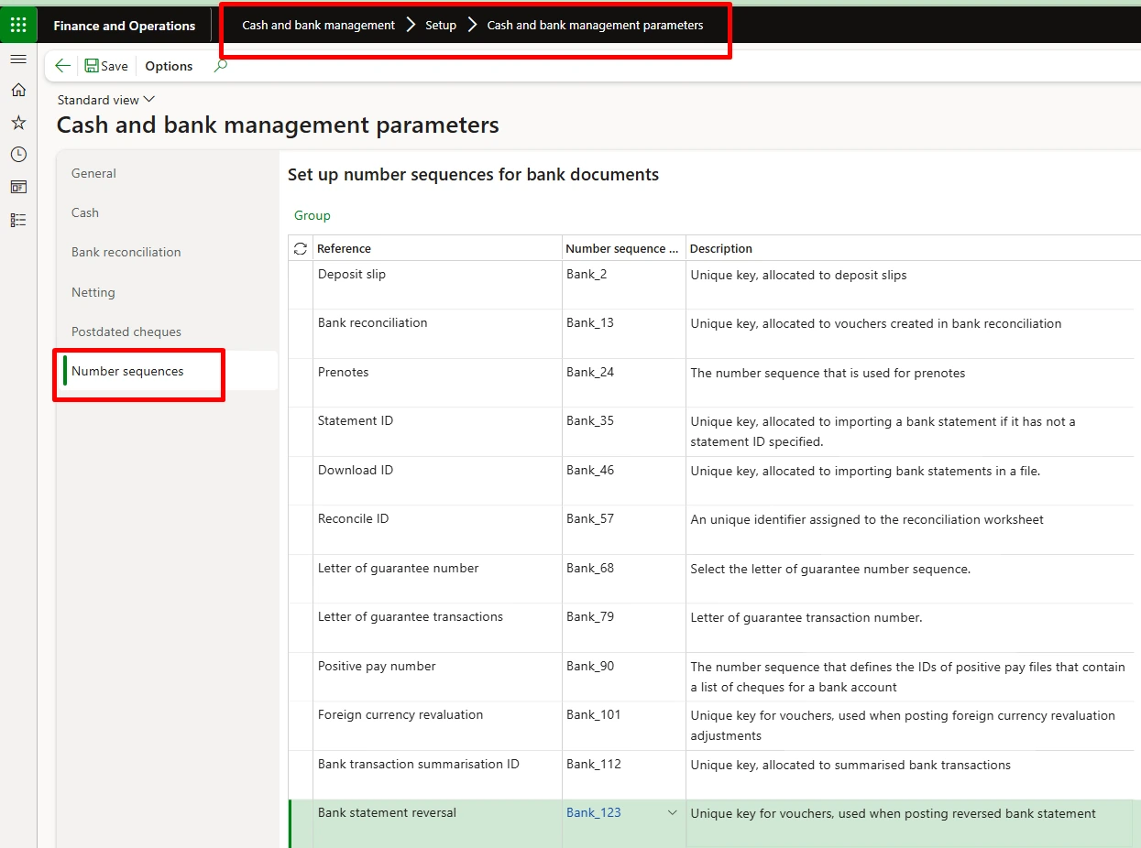Screen dimensions: 1141x848
Task: Click the Bank_57 number sequence cell
Action: coord(623,529)
